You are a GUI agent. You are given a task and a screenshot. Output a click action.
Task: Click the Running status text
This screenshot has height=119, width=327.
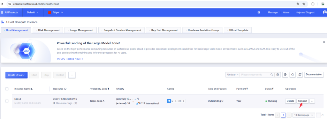click(273, 101)
